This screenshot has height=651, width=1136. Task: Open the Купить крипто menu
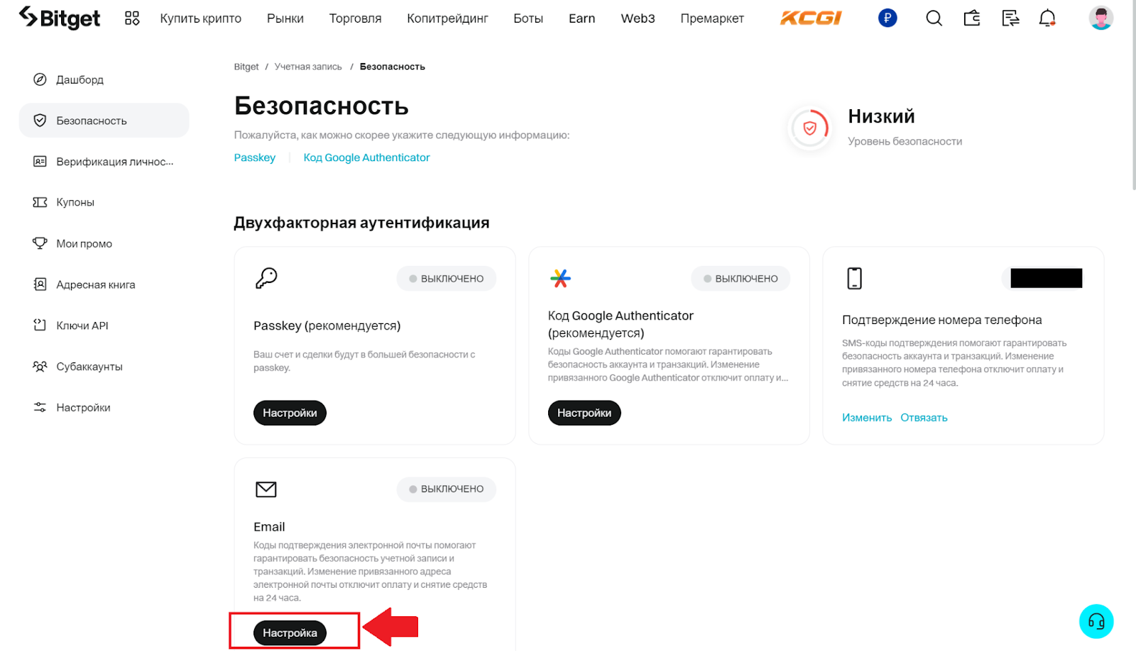[200, 18]
